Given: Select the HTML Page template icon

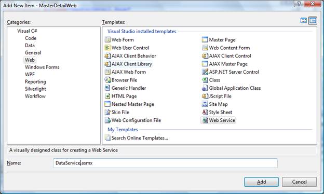Looking at the screenshot, I should 107,96.
